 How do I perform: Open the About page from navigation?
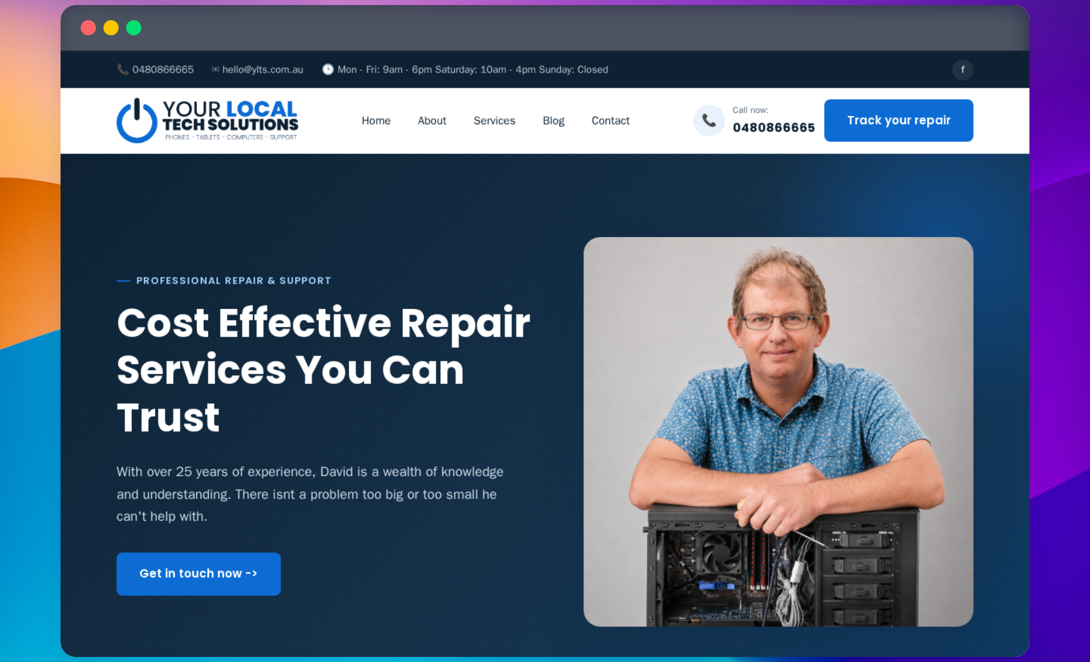pyautogui.click(x=432, y=120)
